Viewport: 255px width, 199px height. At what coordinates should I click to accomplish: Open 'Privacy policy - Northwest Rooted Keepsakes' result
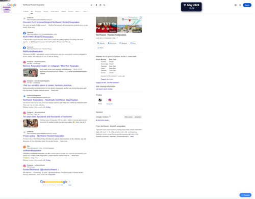click(43, 136)
